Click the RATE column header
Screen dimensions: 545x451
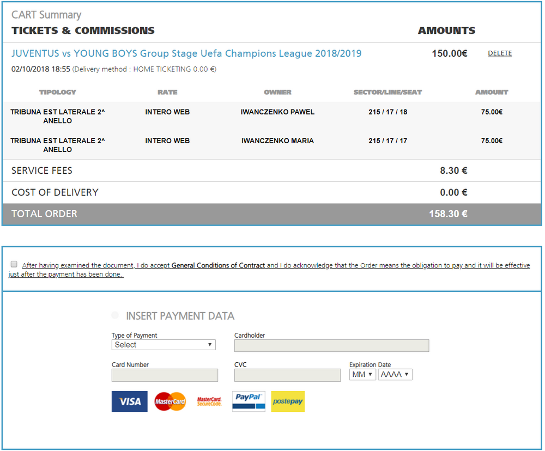[x=167, y=92]
